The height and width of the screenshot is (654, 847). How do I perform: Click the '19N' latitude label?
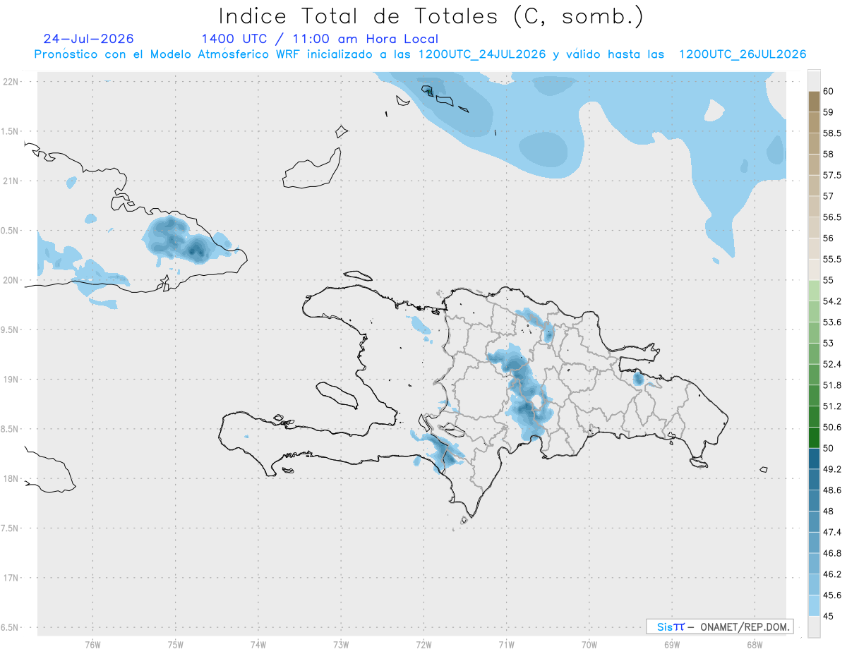click(11, 379)
